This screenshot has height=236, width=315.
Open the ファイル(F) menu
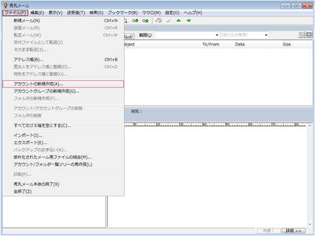pos(15,13)
